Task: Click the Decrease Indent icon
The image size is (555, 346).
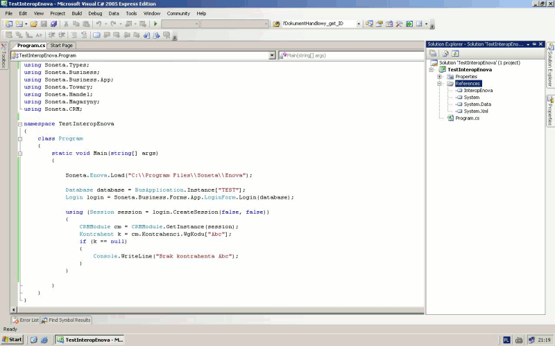Action: 51,35
